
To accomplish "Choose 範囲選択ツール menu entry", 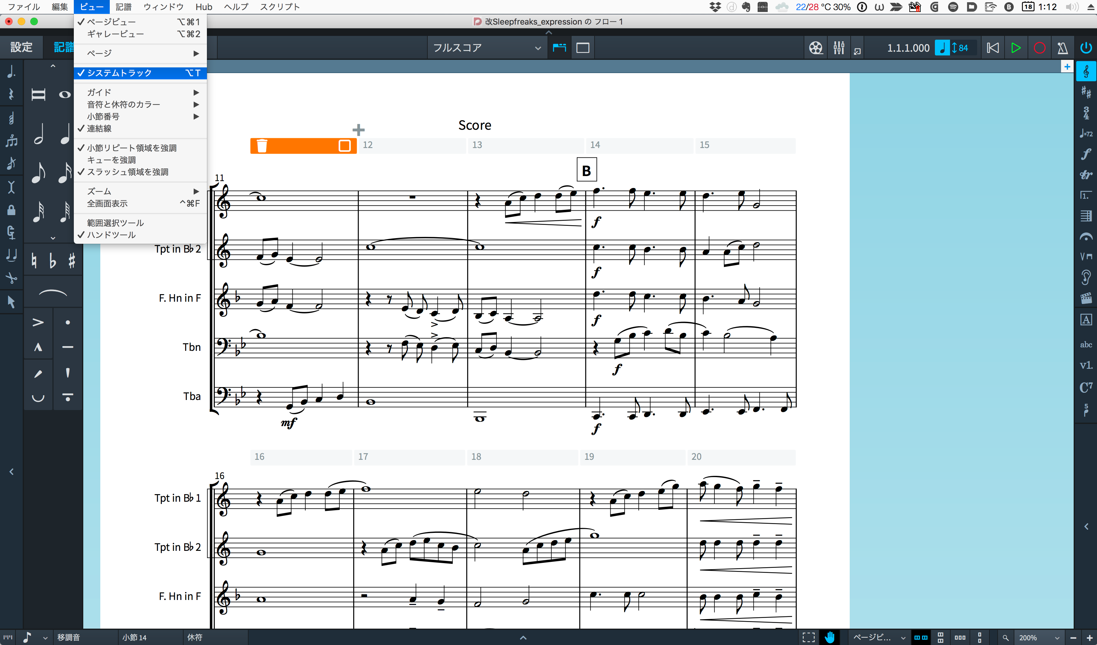I will click(x=140, y=223).
